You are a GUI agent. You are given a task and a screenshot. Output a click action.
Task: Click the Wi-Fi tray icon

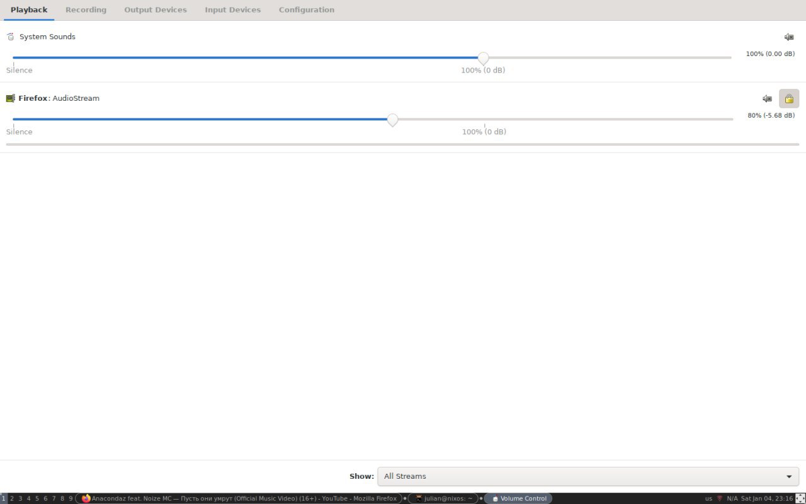(x=720, y=498)
